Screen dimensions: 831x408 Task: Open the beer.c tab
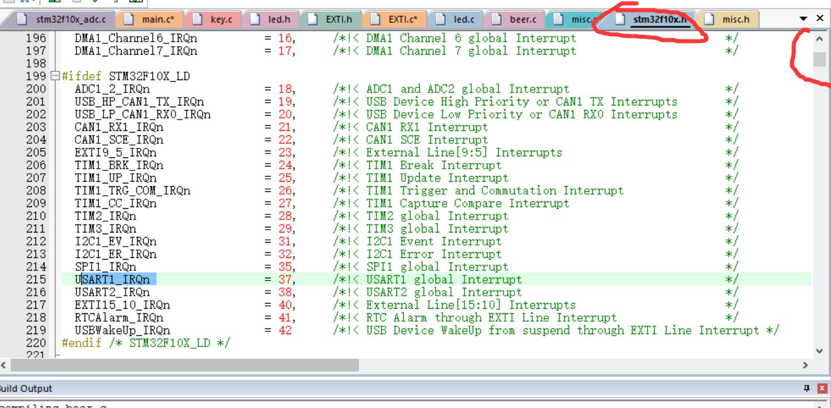[x=515, y=20]
